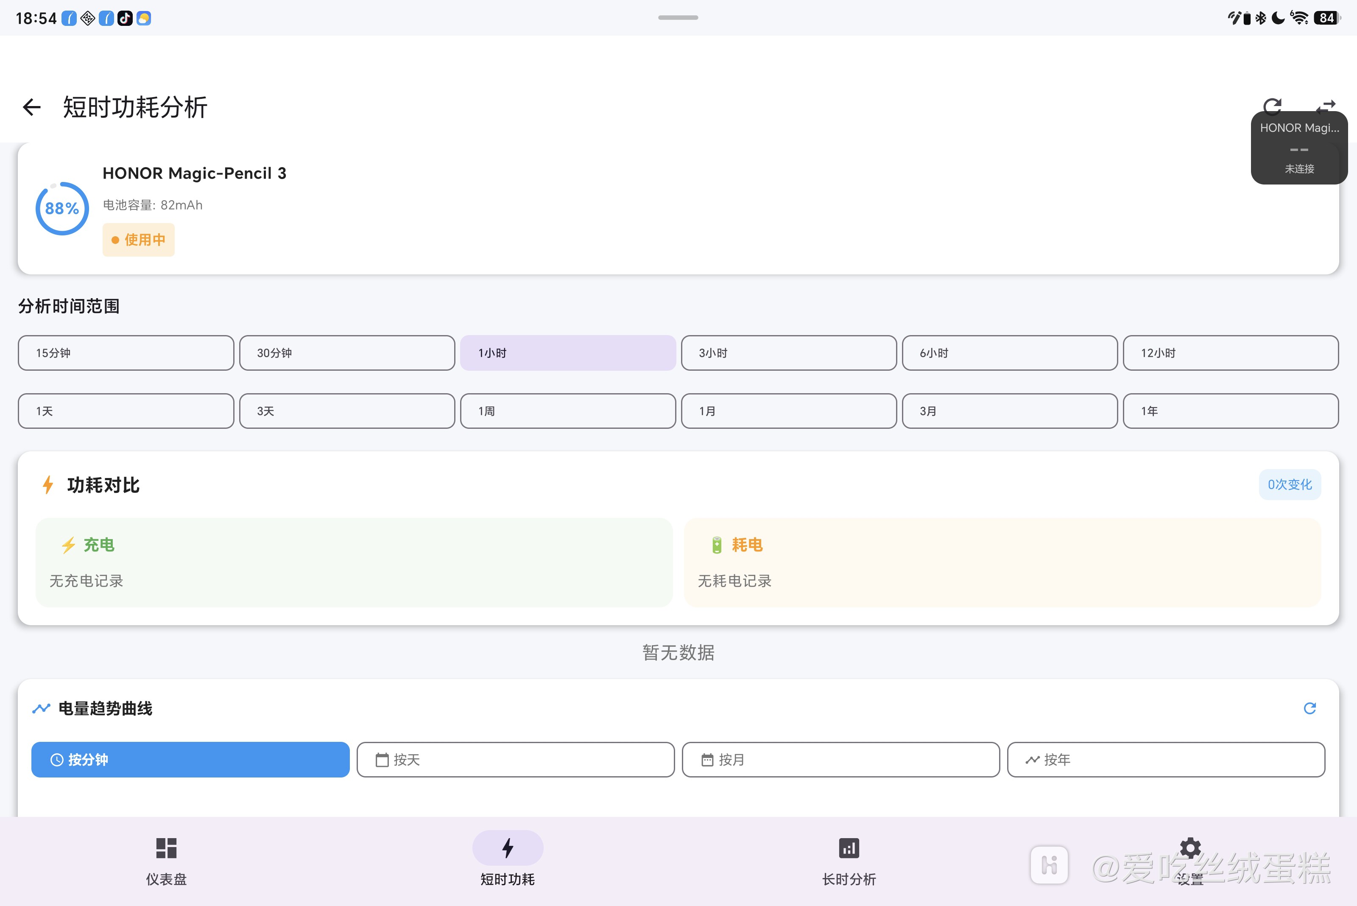Screen dimensions: 1357x906
Task: Pick the 1天 time range
Action: tap(126, 411)
